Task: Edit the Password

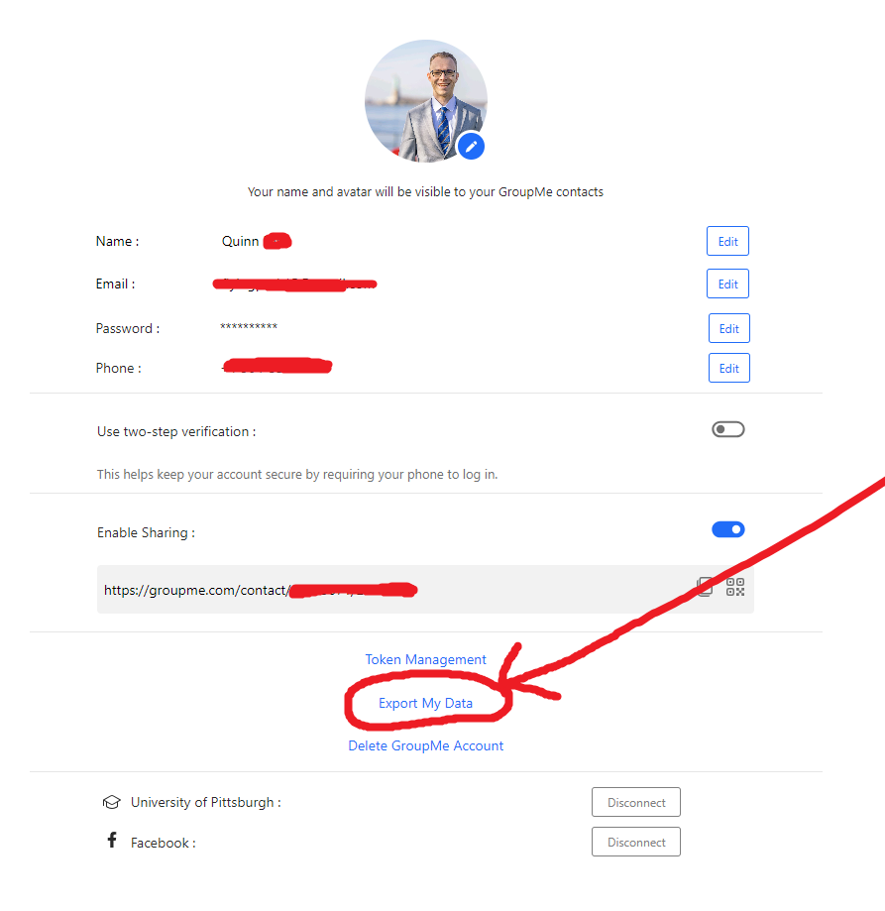Action: point(728,328)
